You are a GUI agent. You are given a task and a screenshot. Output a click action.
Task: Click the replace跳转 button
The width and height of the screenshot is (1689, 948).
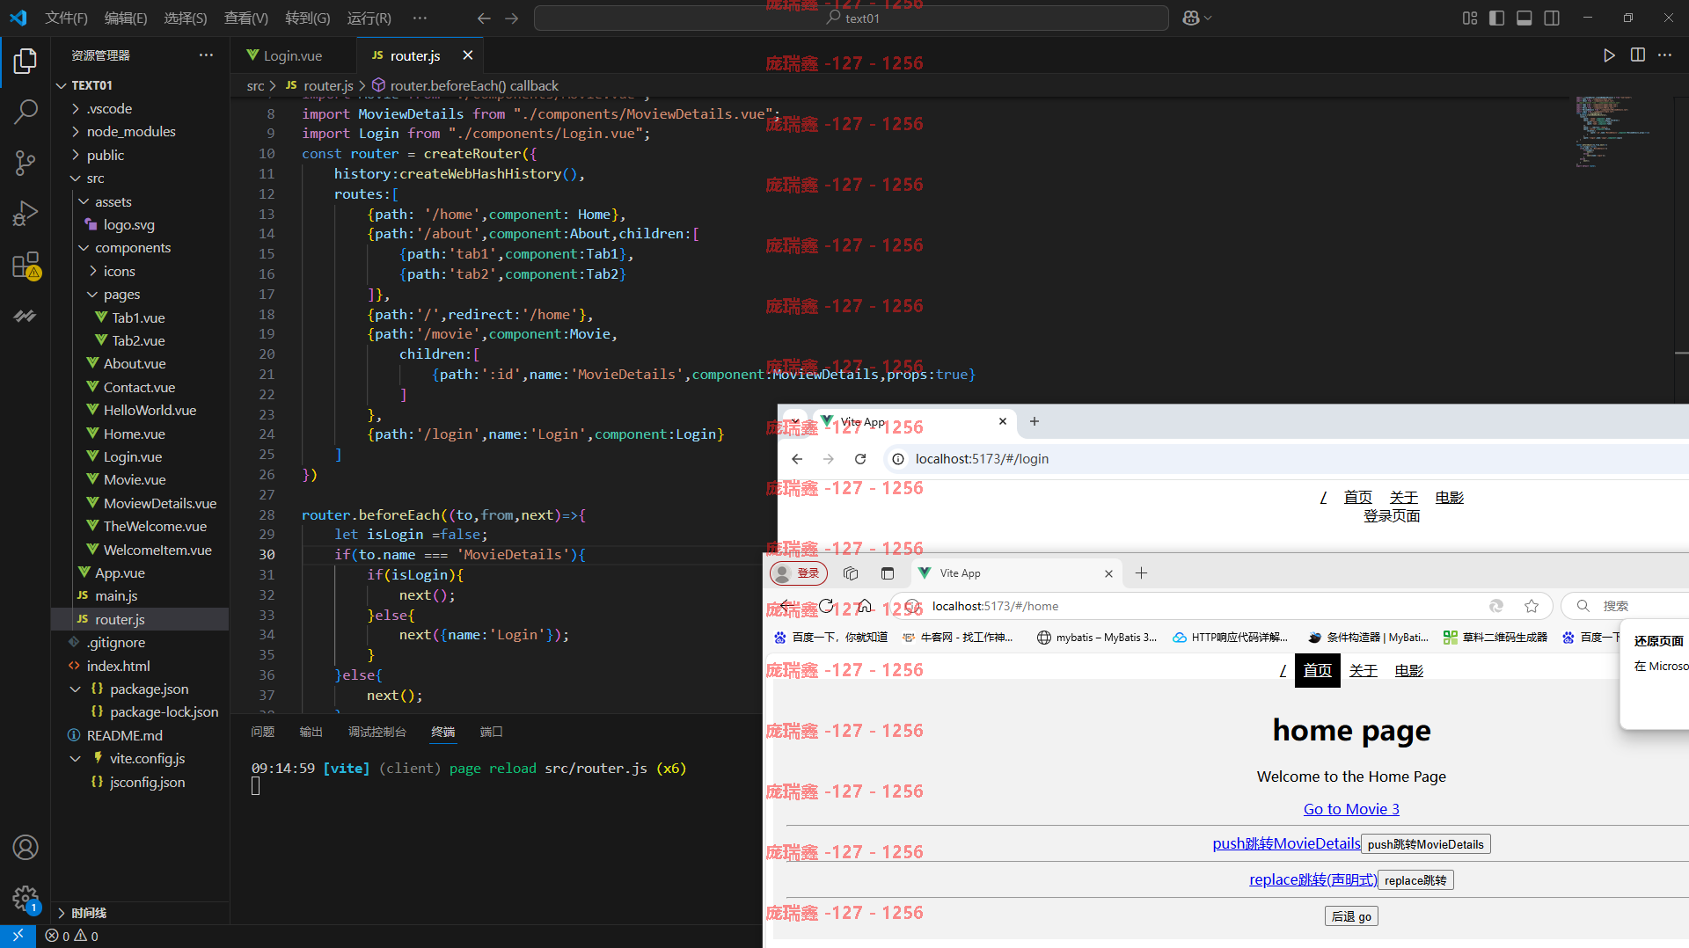pos(1415,880)
